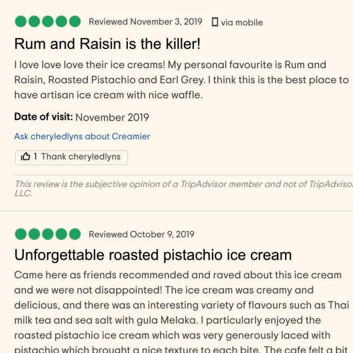Open the Ask cheryledlyns about Creamier link

pos(82,137)
